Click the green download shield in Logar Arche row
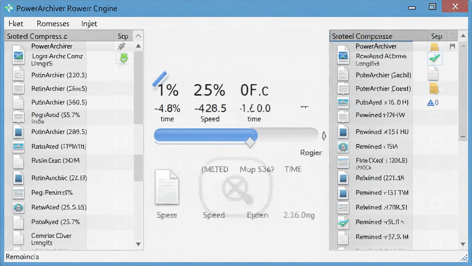 point(124,58)
